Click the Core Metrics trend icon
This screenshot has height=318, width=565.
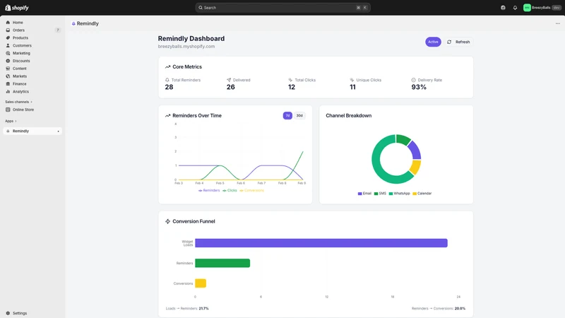click(x=167, y=66)
